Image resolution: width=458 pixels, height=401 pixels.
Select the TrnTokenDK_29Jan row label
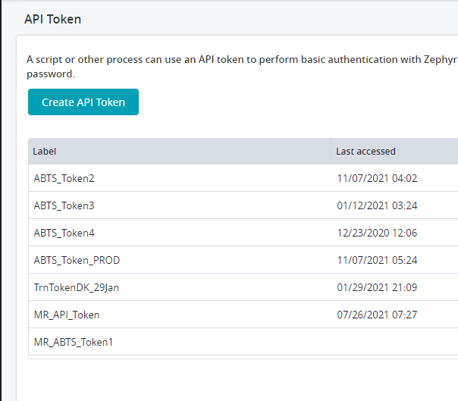coord(77,288)
